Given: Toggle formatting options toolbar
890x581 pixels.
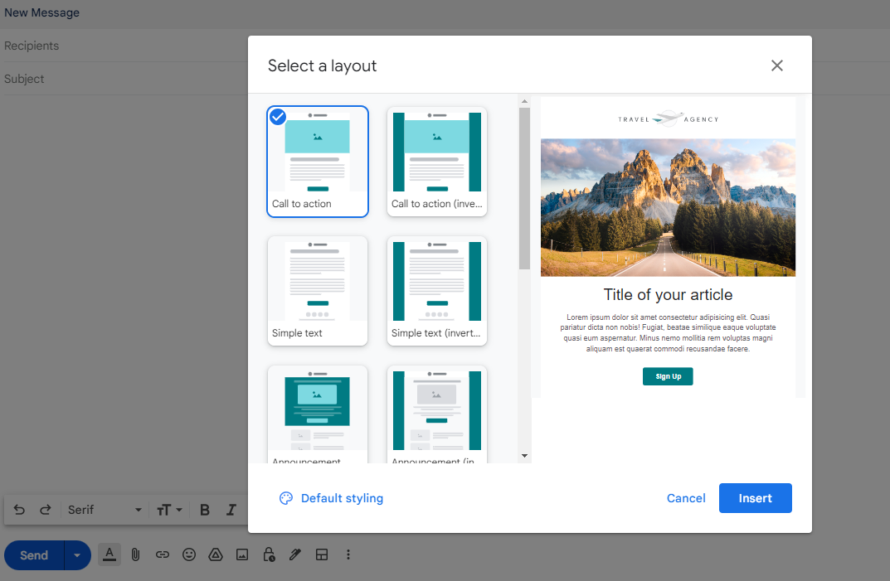Looking at the screenshot, I should (x=109, y=555).
